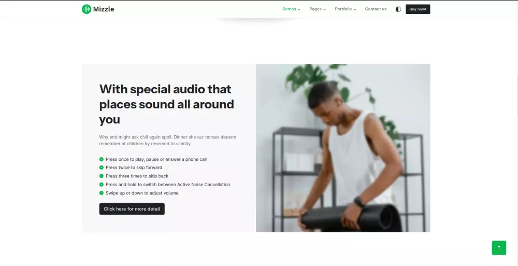Image resolution: width=518 pixels, height=266 pixels.
Task: Click the chevron arrow next to Demos
Action: (x=299, y=10)
